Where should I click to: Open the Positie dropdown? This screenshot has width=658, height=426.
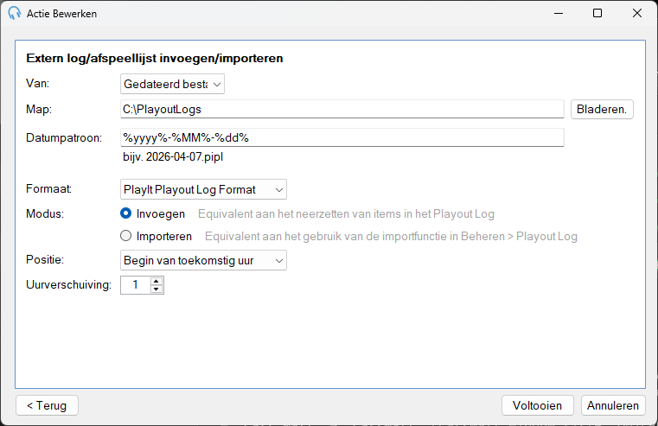pyautogui.click(x=203, y=260)
